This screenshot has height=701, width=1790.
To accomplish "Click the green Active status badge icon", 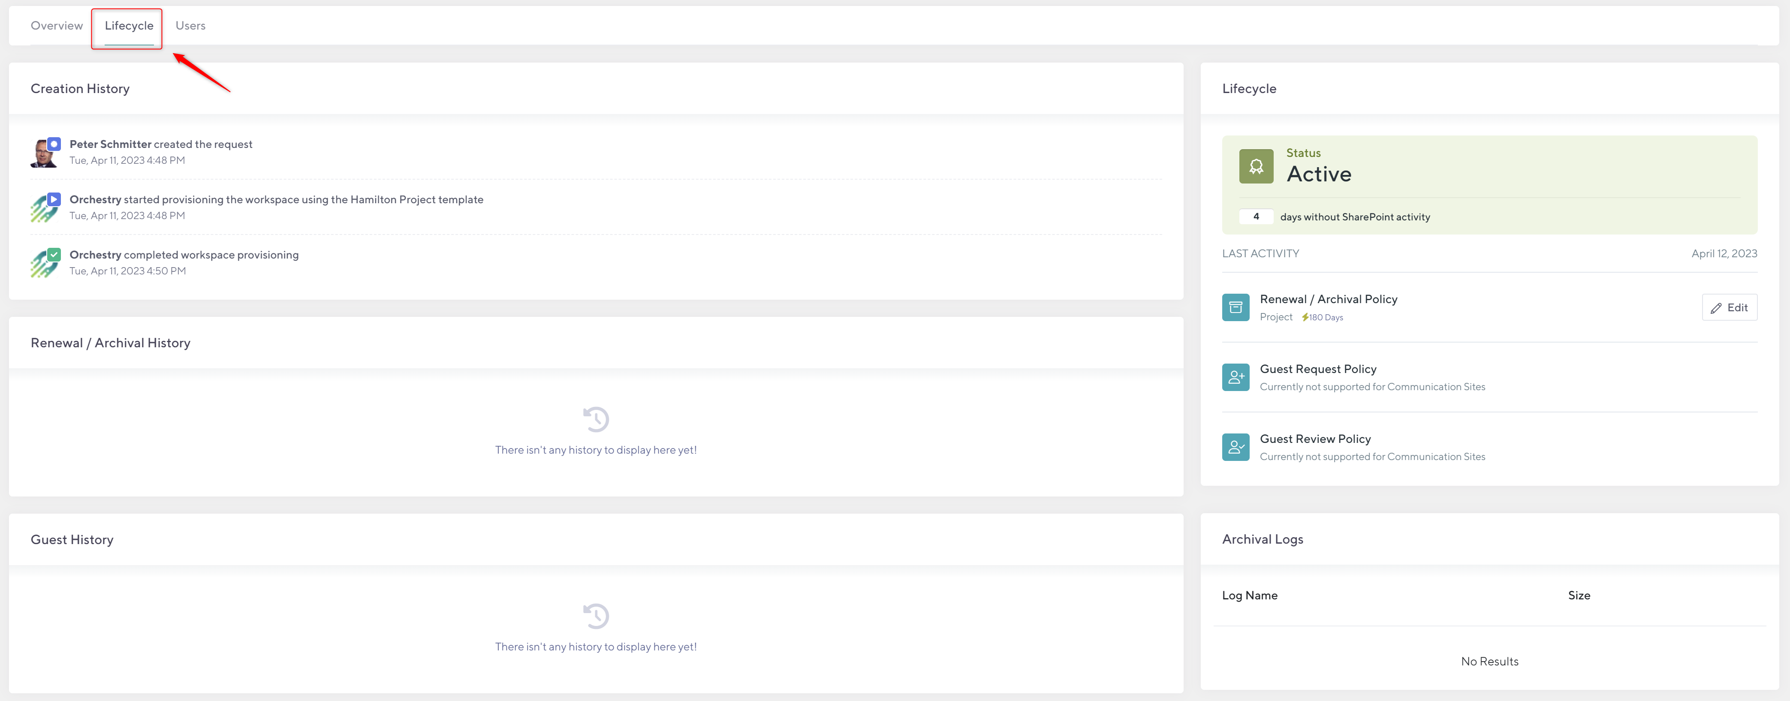I will (1256, 166).
